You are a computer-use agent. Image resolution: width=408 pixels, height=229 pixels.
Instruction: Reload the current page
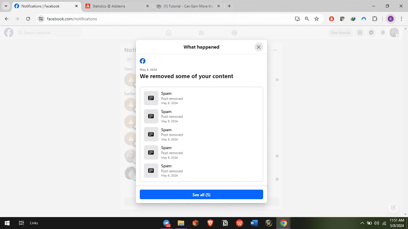pyautogui.click(x=28, y=19)
